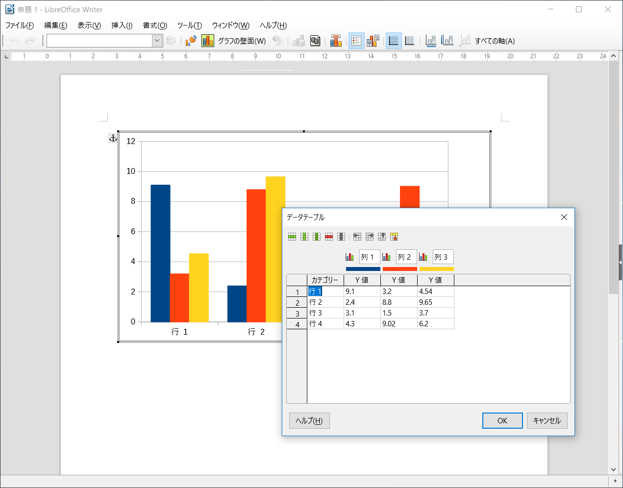623x488 pixels.
Task: Toggle Horizontal Grids in the toolbar
Action: pos(394,41)
